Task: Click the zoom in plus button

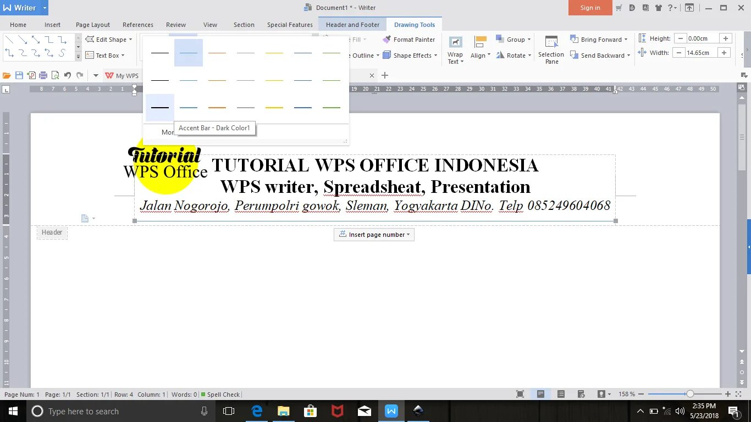Action: (728, 394)
